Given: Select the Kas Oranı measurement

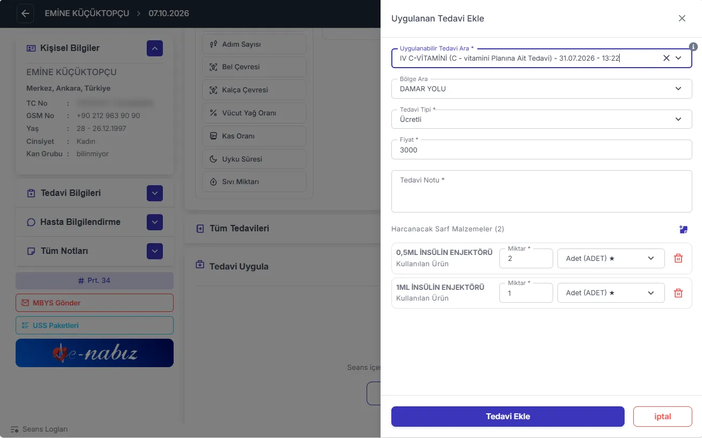Looking at the screenshot, I should point(254,136).
